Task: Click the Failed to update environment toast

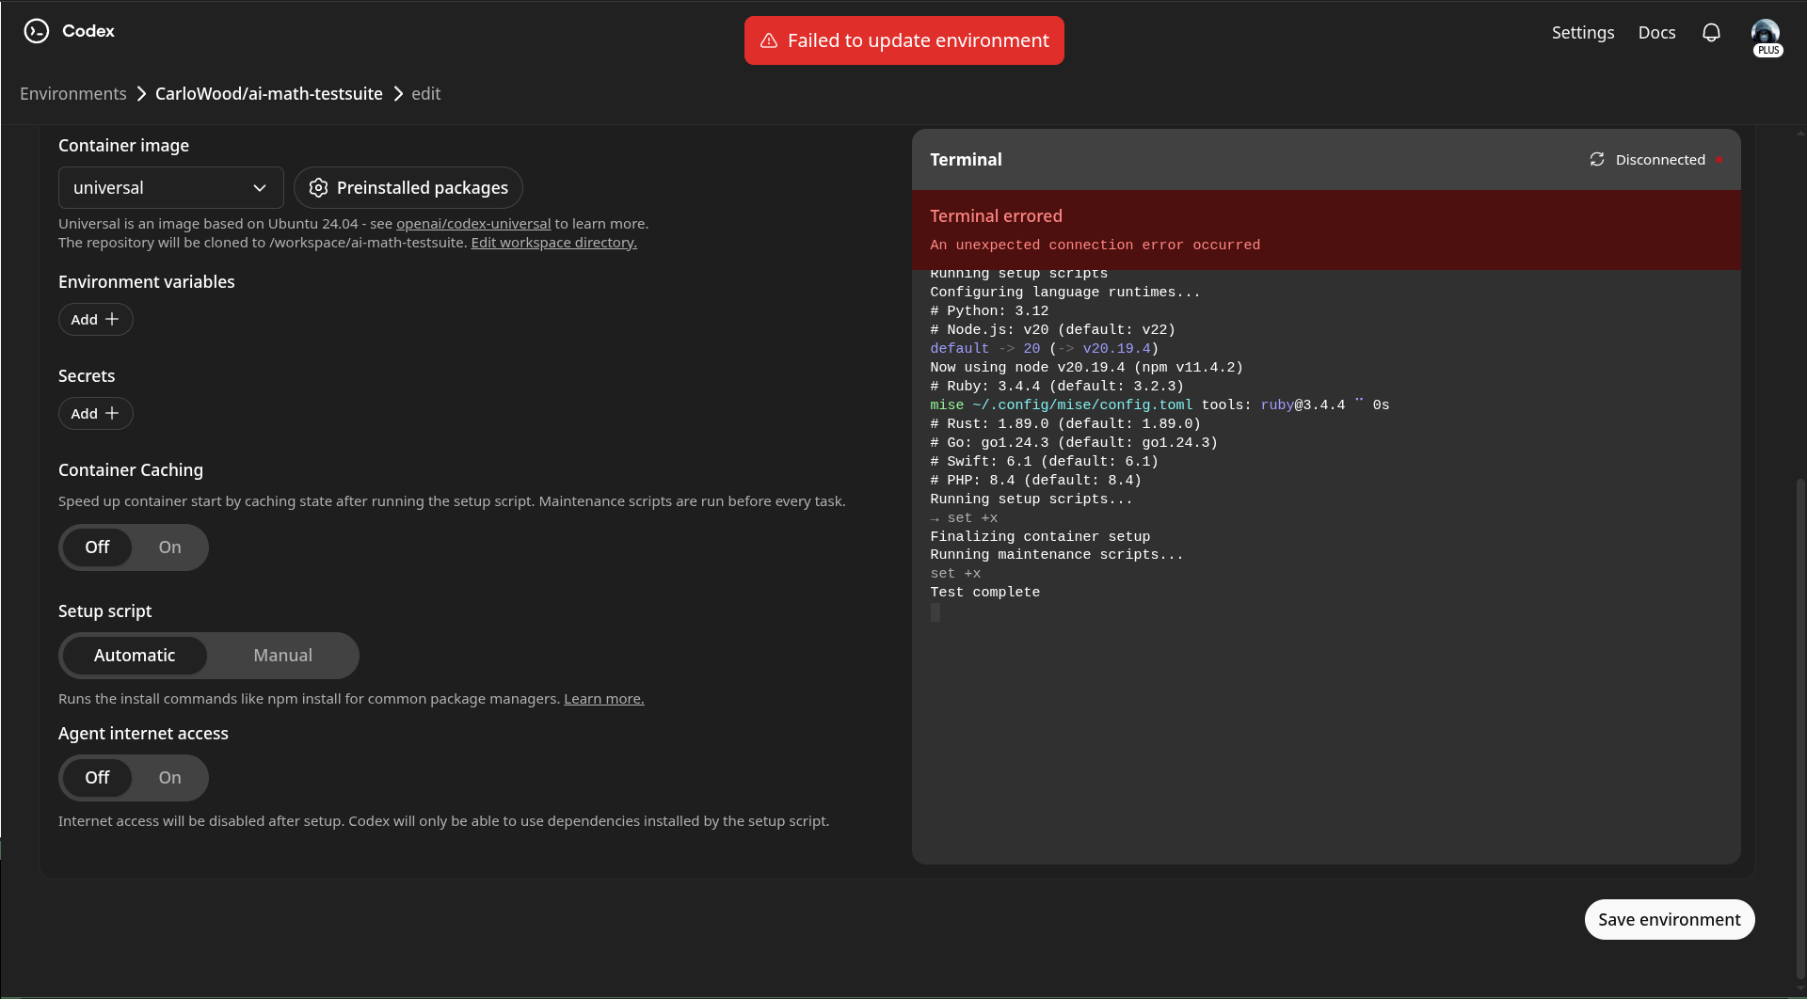Action: click(x=904, y=40)
